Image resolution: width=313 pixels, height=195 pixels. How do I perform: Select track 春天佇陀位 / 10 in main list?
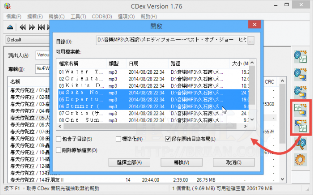[x=30, y=153]
